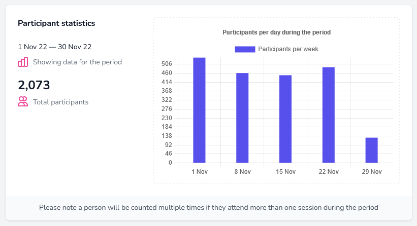The width and height of the screenshot is (417, 226).
Task: Click the Participant statistics heading
Action: tap(56, 23)
